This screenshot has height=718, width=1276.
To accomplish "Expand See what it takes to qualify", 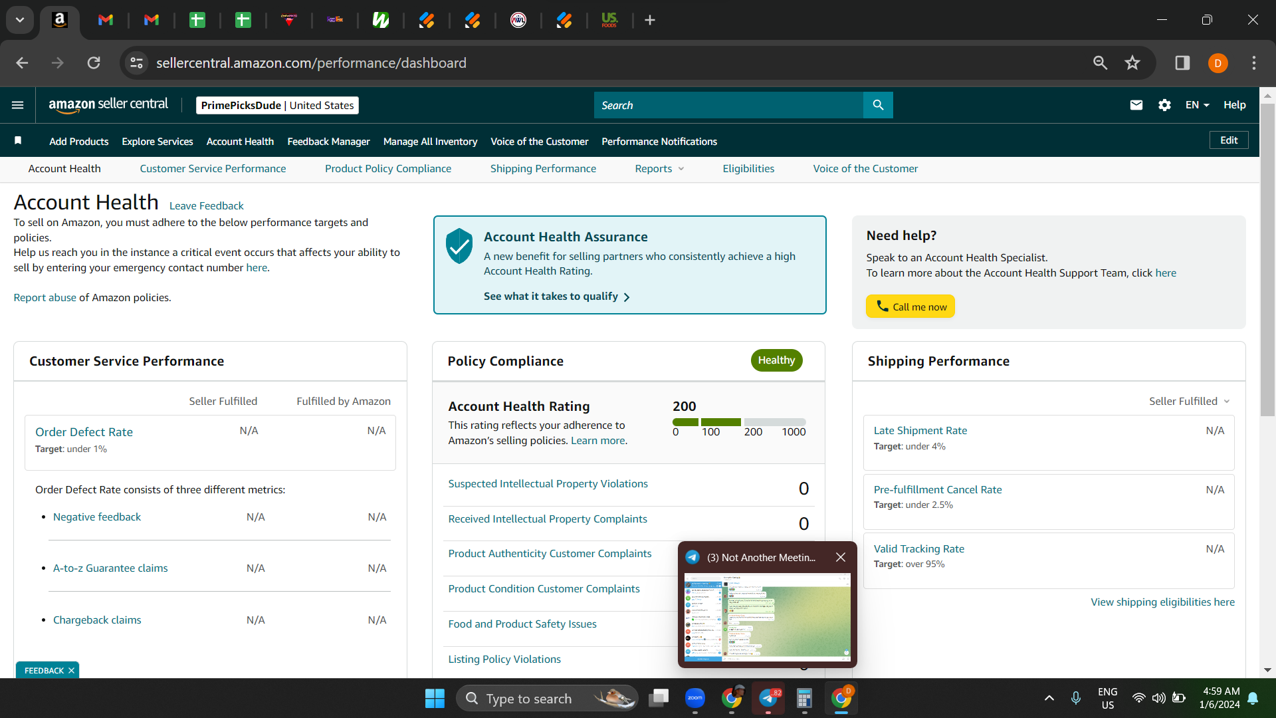I will [x=557, y=297].
